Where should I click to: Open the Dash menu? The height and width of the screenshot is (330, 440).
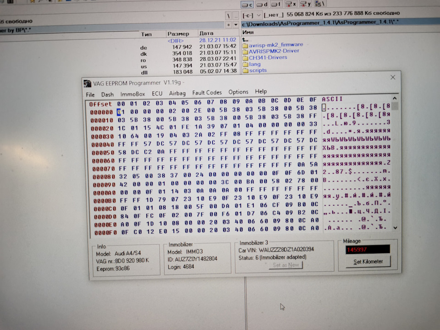107,94
